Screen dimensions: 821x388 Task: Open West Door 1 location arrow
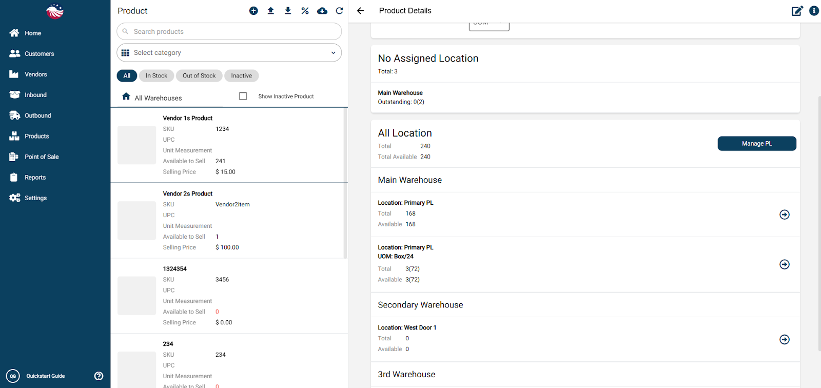(784, 340)
